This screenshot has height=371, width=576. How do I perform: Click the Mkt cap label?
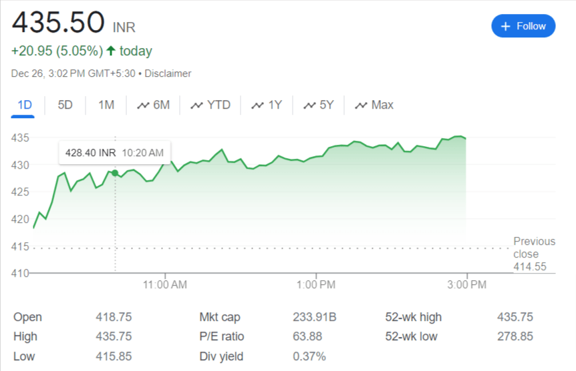pyautogui.click(x=220, y=317)
